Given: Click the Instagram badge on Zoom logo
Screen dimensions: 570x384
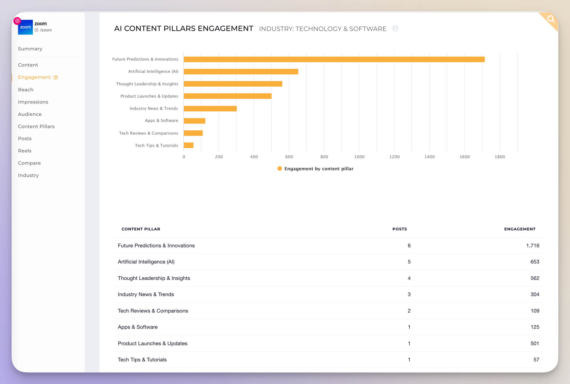Looking at the screenshot, I should point(17,21).
